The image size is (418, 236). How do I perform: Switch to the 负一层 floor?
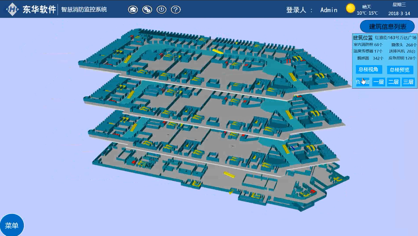tap(362, 82)
